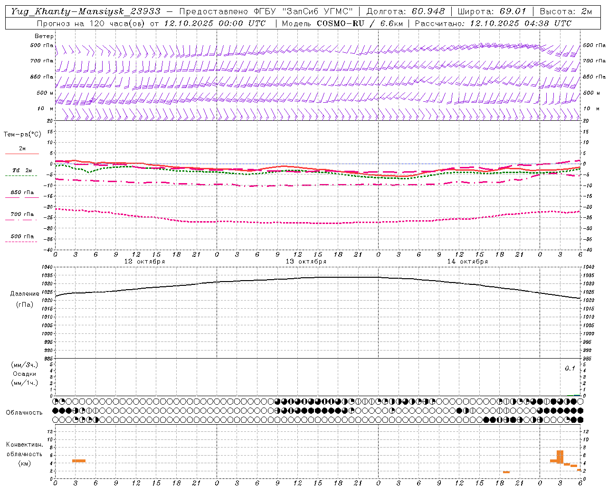Screen dimensions: 608x487
Task: Click the 0.1 precipitation value annotation
Action: [570, 369]
